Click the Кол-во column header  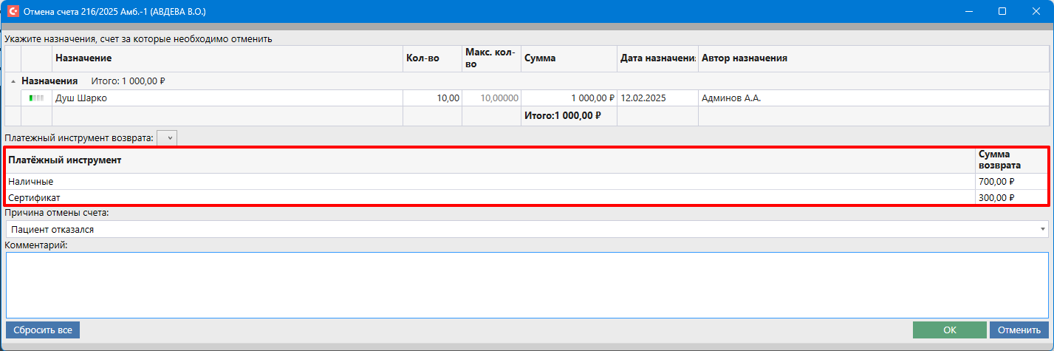coord(422,58)
